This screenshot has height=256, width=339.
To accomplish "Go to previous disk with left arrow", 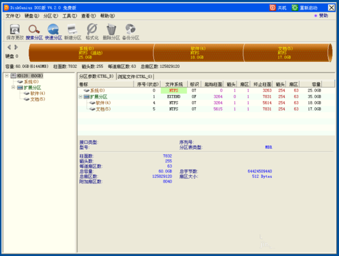I will (9, 47).
